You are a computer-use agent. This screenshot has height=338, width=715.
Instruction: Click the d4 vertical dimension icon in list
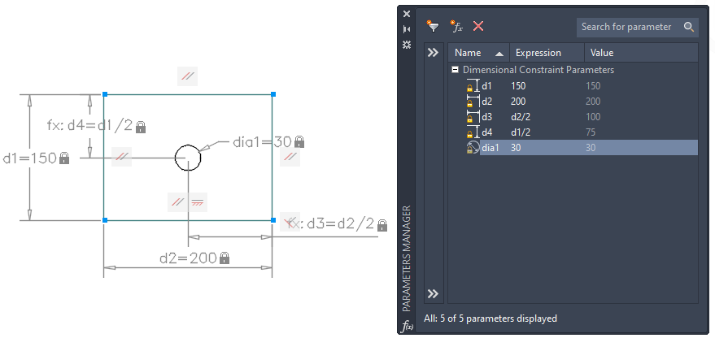coord(473,132)
